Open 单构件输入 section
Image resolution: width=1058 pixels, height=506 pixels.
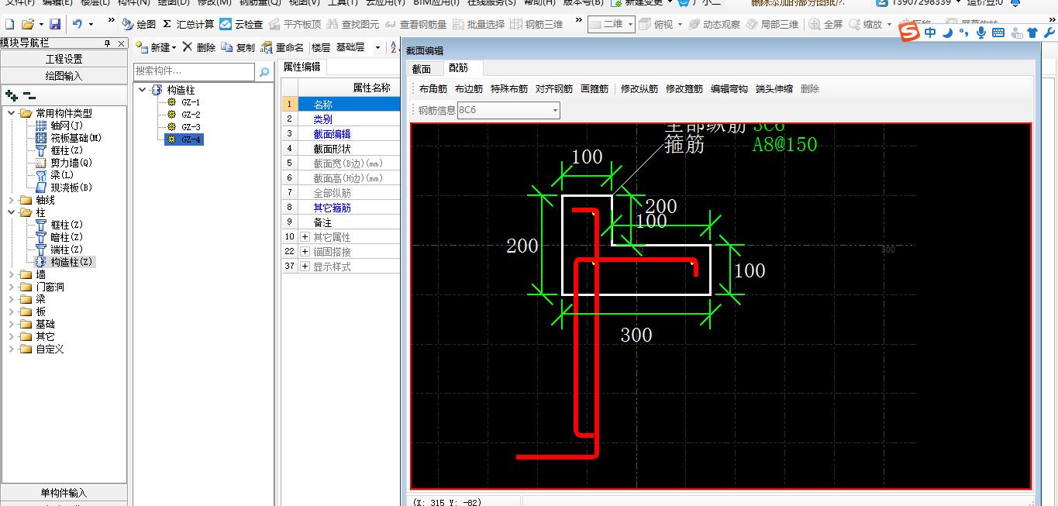pos(64,493)
